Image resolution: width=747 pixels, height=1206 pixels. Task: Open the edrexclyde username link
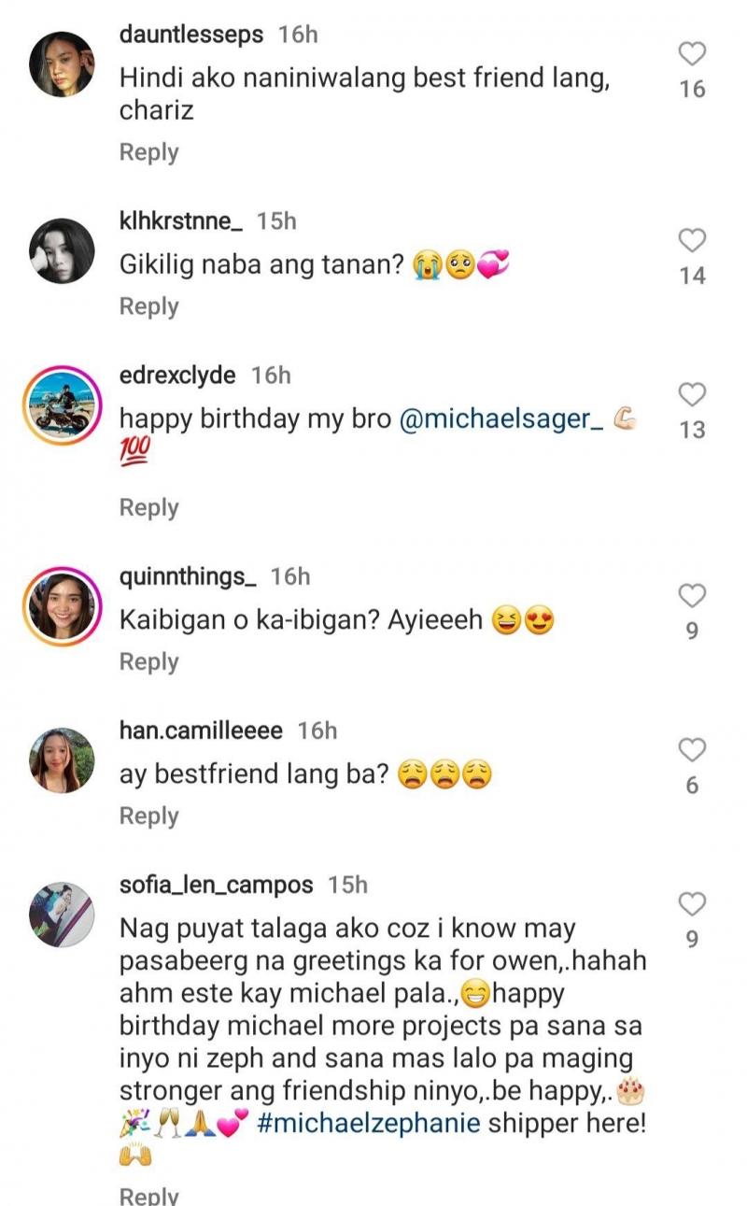(177, 376)
